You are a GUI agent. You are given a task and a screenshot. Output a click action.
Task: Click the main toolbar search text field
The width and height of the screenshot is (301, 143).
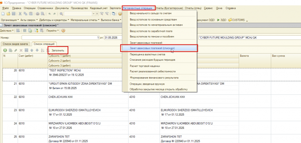click(x=78, y=14)
